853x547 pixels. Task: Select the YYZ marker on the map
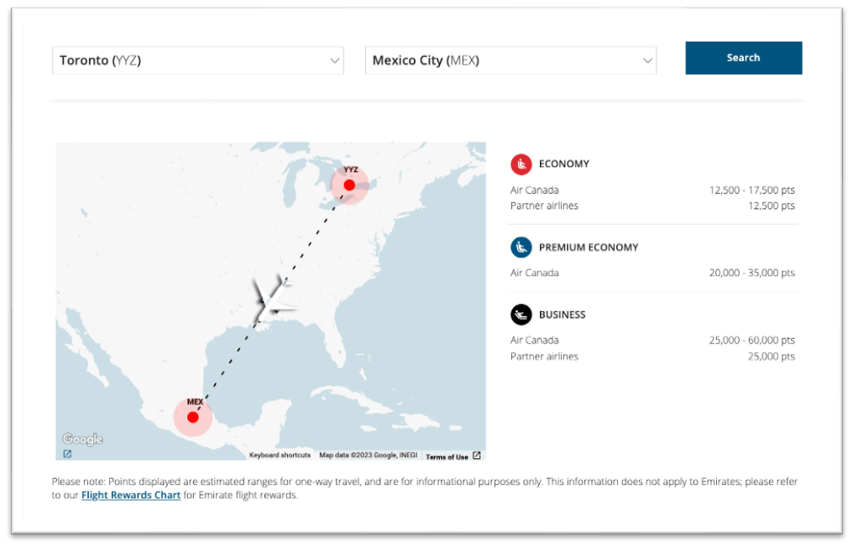[350, 186]
